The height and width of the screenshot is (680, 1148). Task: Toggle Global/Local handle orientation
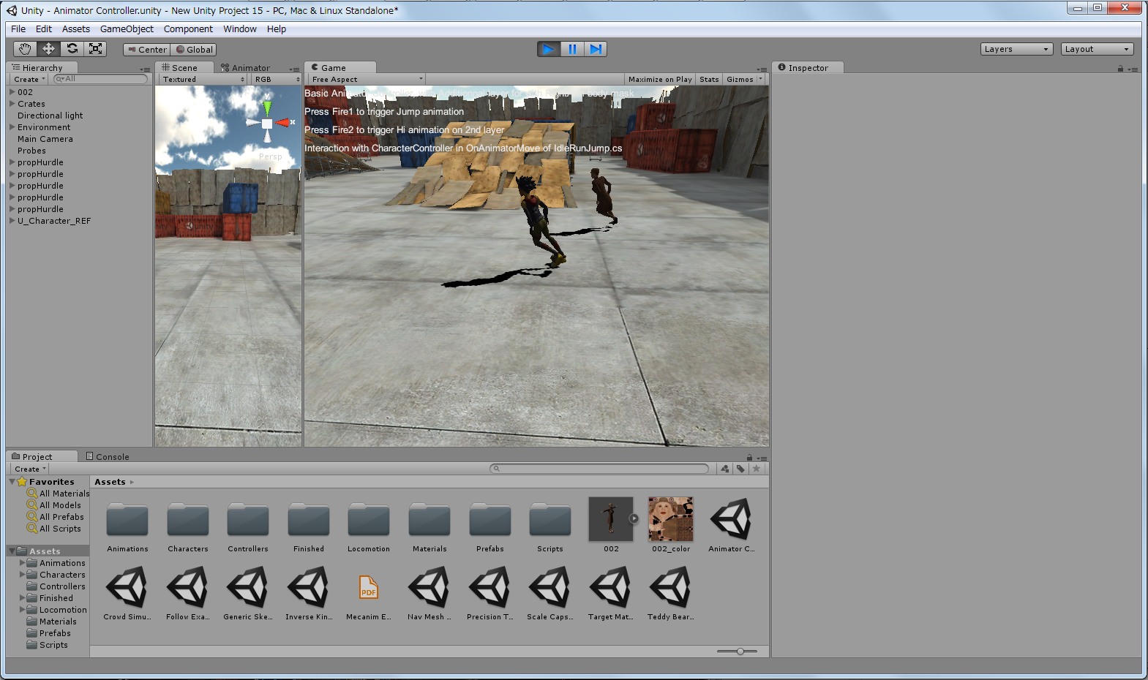tap(194, 50)
